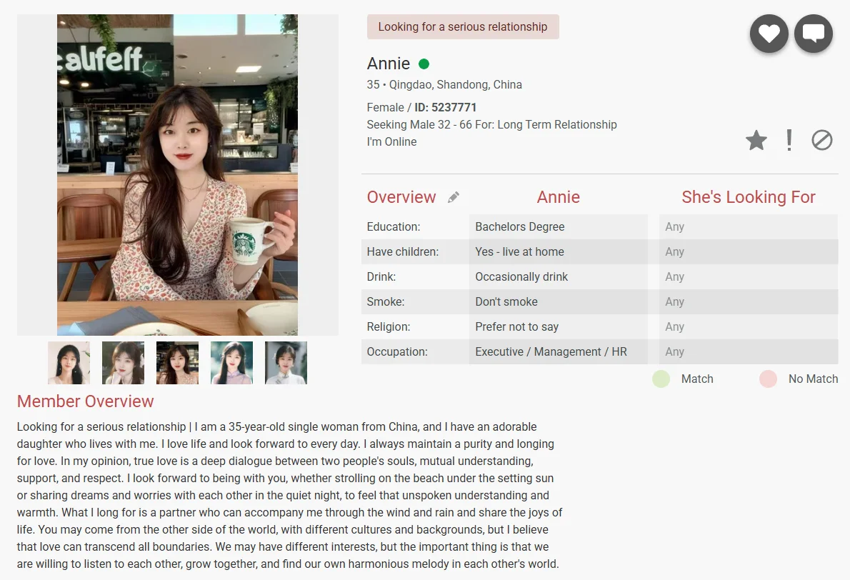This screenshot has height=580, width=850.
Task: Click the Annie column heading
Action: [x=559, y=197]
